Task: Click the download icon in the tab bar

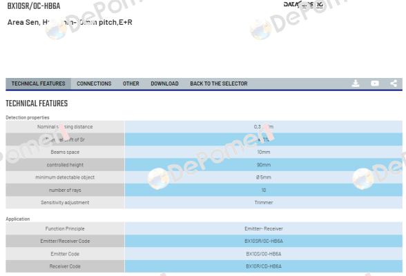Action: [356, 83]
